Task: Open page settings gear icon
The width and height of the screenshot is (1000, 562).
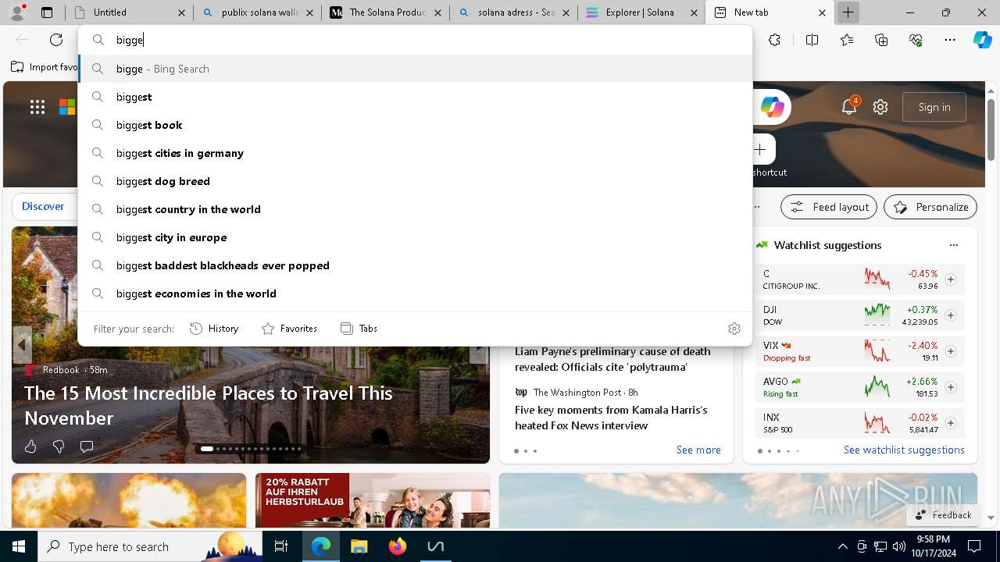Action: [x=880, y=107]
